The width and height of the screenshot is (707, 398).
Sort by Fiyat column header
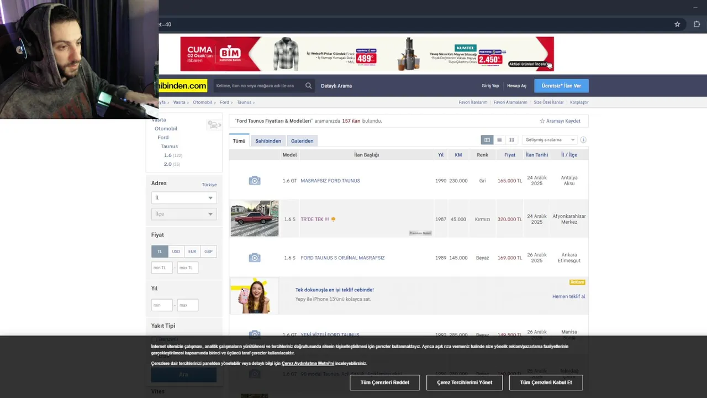click(x=510, y=155)
